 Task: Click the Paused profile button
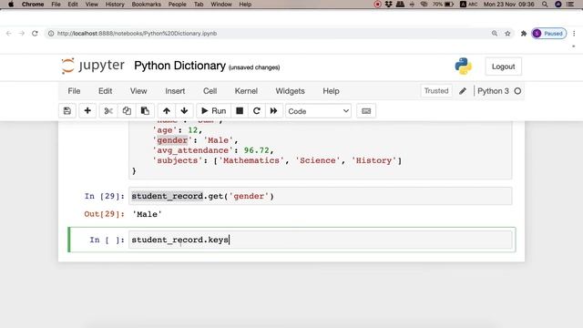point(548,34)
